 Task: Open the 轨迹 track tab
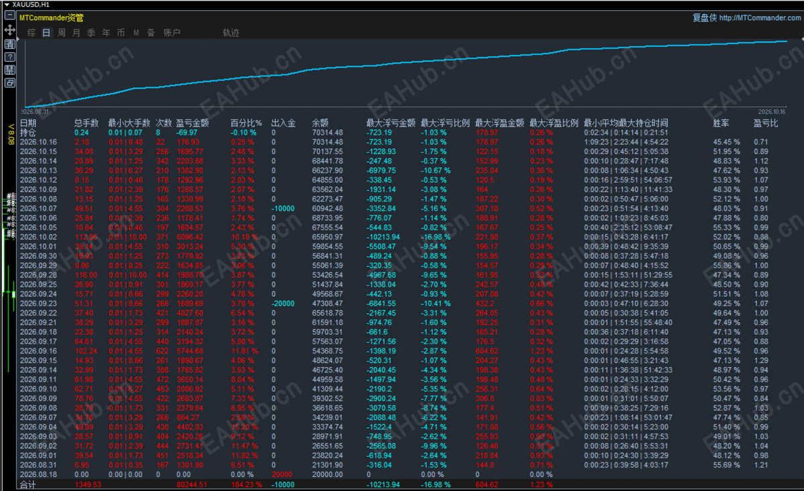231,33
